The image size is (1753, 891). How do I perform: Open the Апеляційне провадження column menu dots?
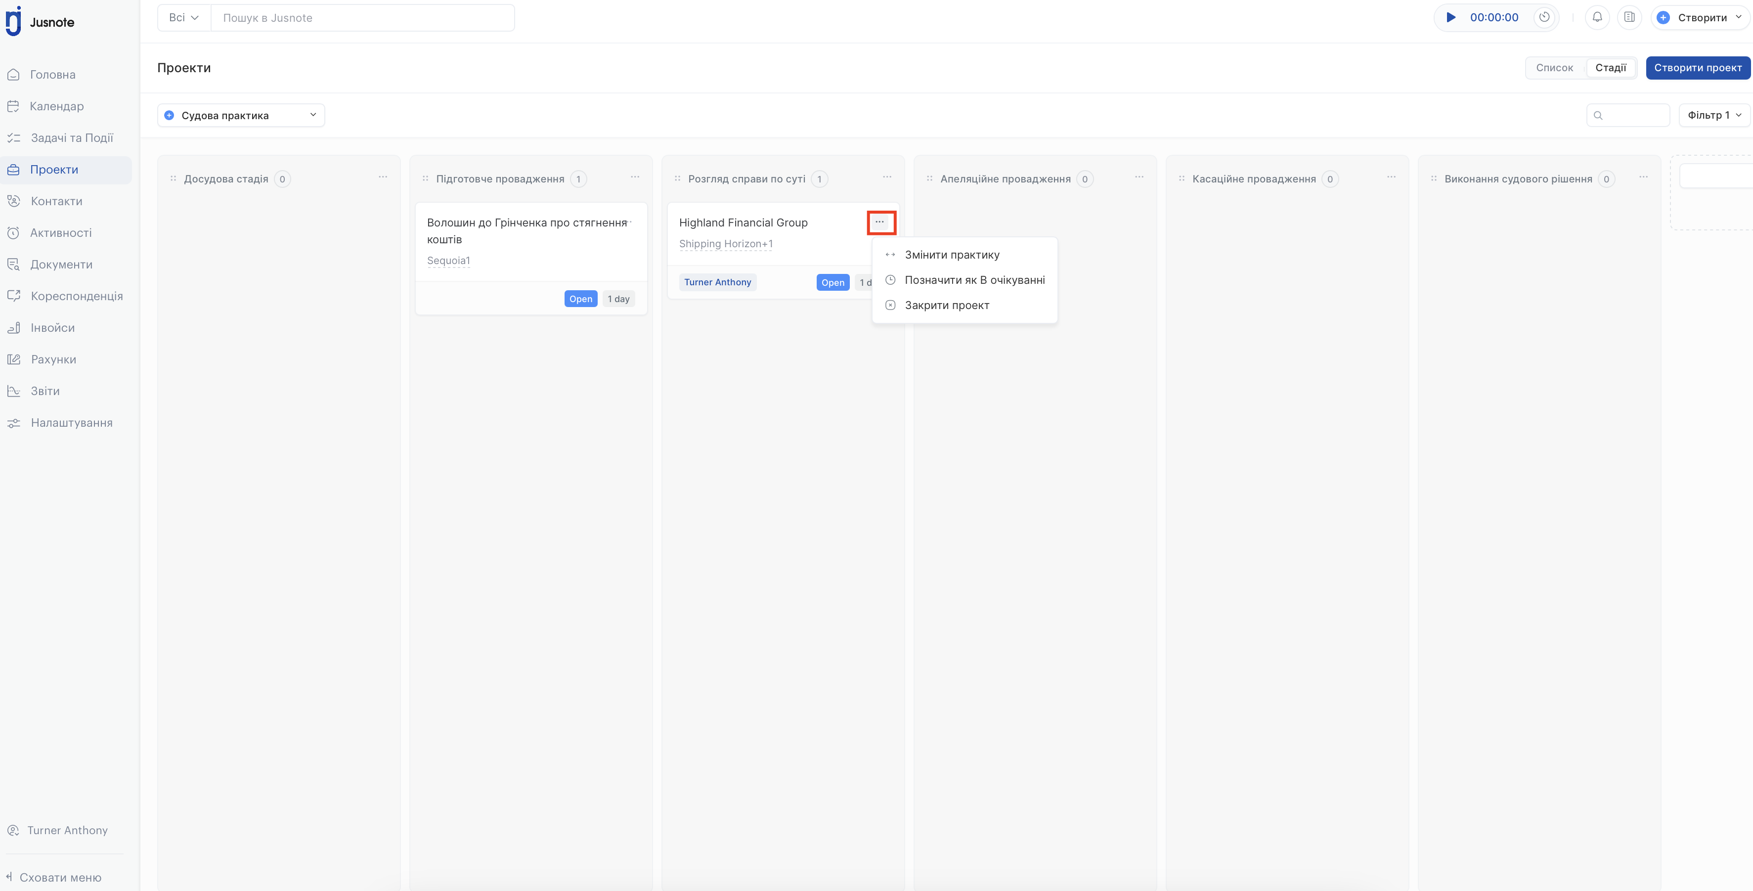pos(1139,177)
